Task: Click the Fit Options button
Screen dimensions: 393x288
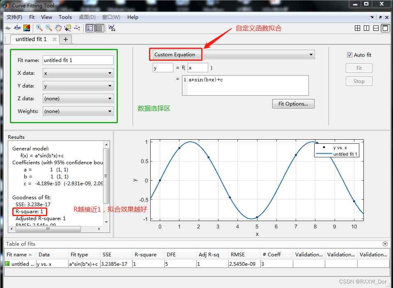Action: (x=293, y=104)
